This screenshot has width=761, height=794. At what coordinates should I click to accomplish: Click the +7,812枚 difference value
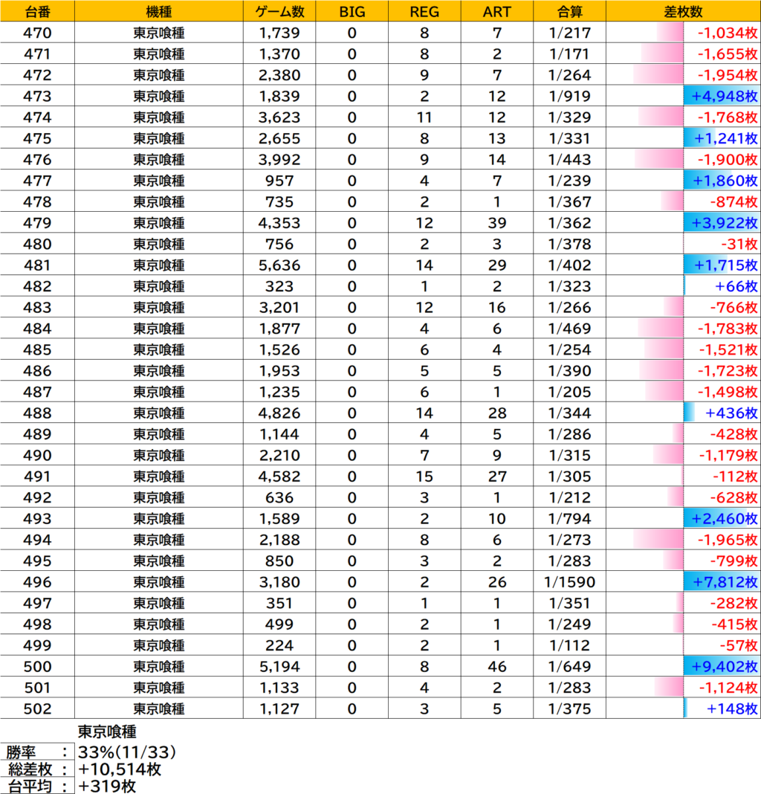(x=724, y=582)
